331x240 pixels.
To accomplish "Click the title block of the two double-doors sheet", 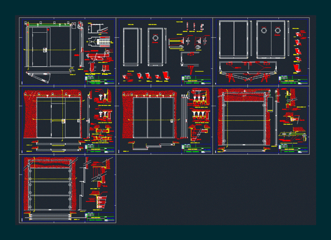I will 293,80.
